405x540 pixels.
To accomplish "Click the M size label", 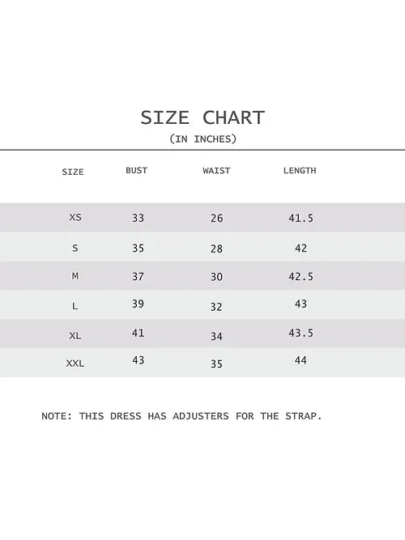I will (x=75, y=276).
